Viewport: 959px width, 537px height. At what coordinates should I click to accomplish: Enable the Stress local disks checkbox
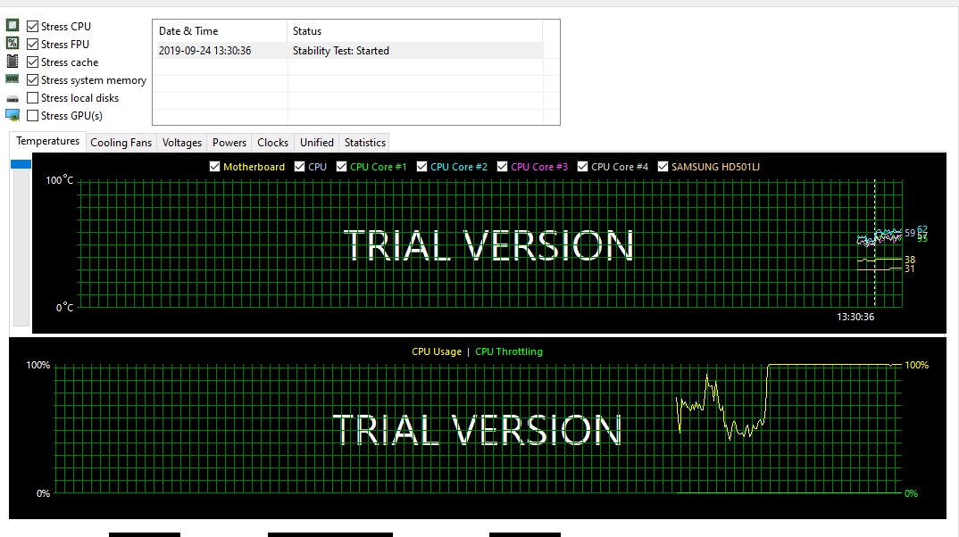click(33, 97)
